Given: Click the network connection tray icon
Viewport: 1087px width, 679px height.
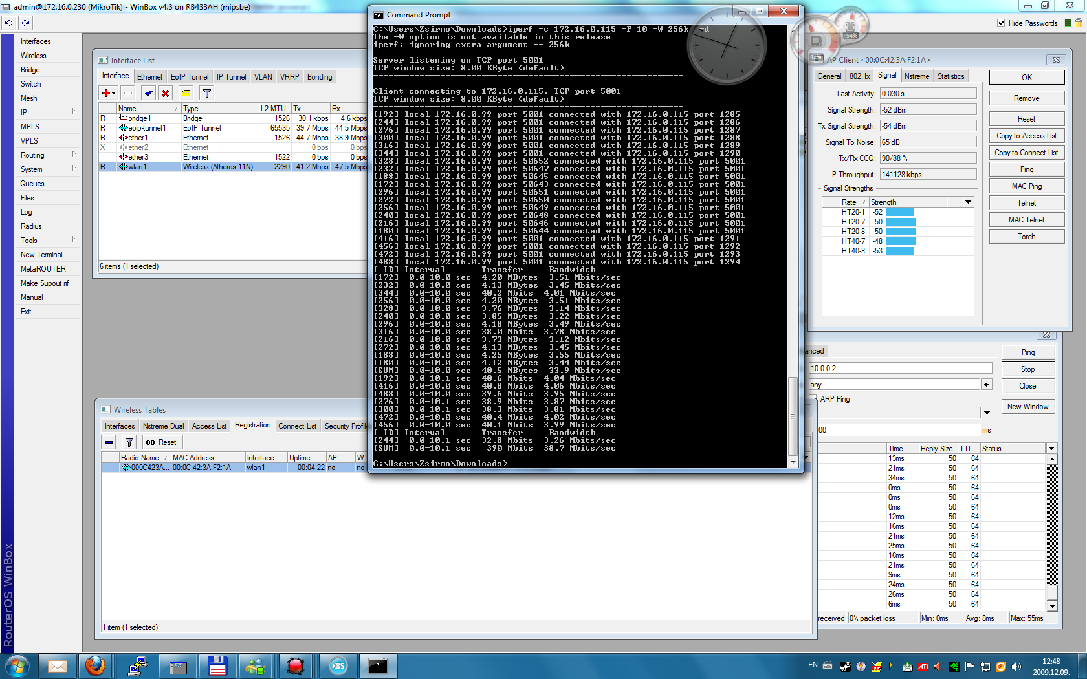Looking at the screenshot, I should pyautogui.click(x=985, y=667).
